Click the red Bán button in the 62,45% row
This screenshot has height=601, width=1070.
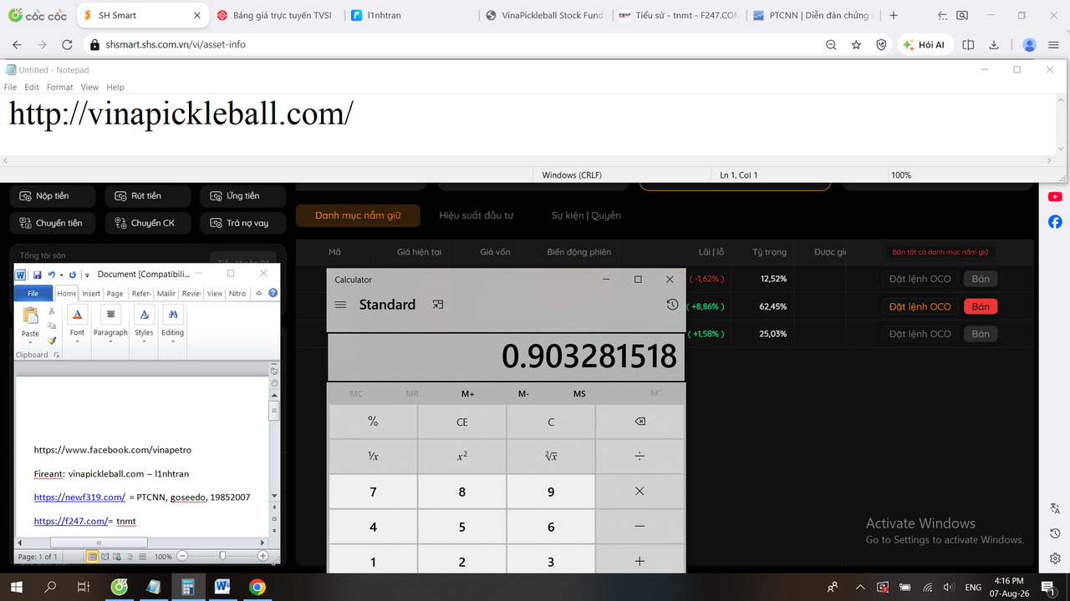pyautogui.click(x=981, y=306)
